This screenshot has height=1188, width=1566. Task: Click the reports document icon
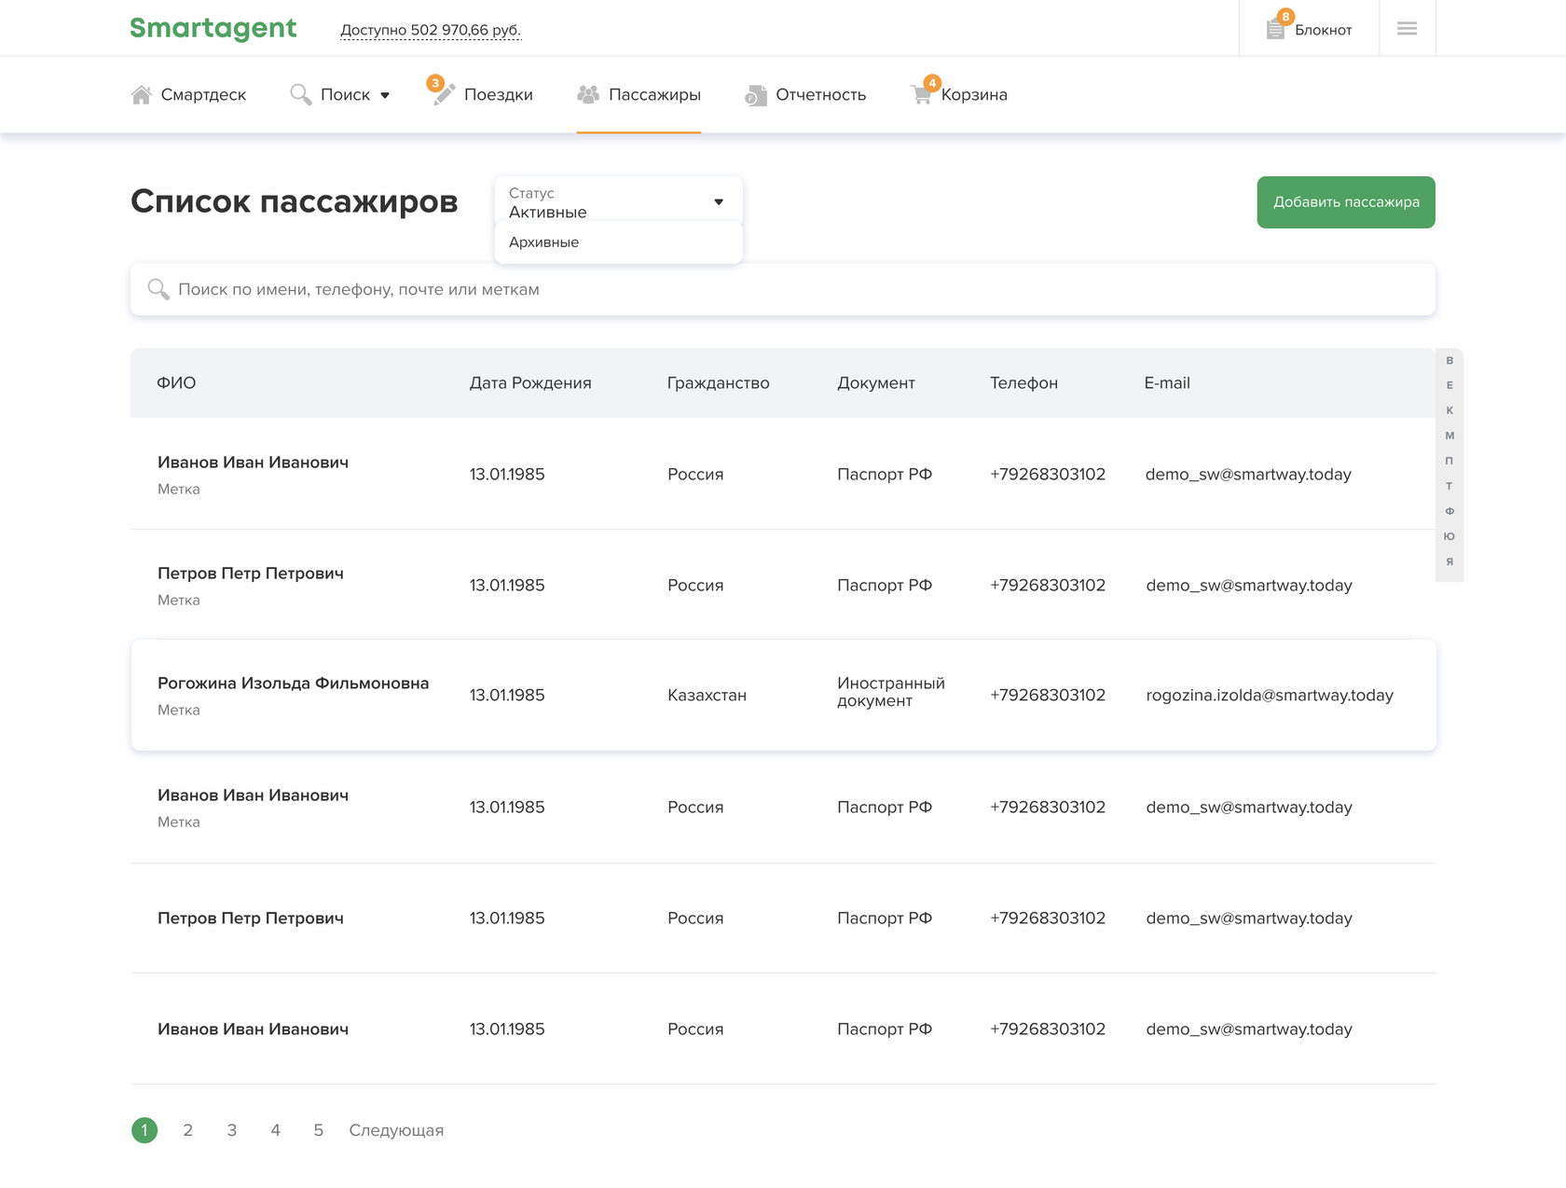755,95
